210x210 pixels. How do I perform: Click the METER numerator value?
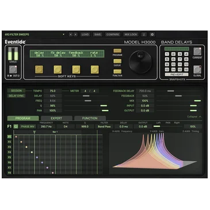pos(85,91)
